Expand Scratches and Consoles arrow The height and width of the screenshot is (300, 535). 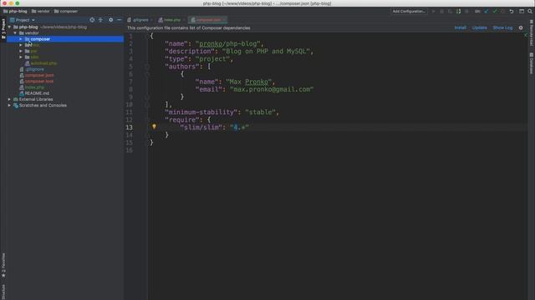click(9, 106)
